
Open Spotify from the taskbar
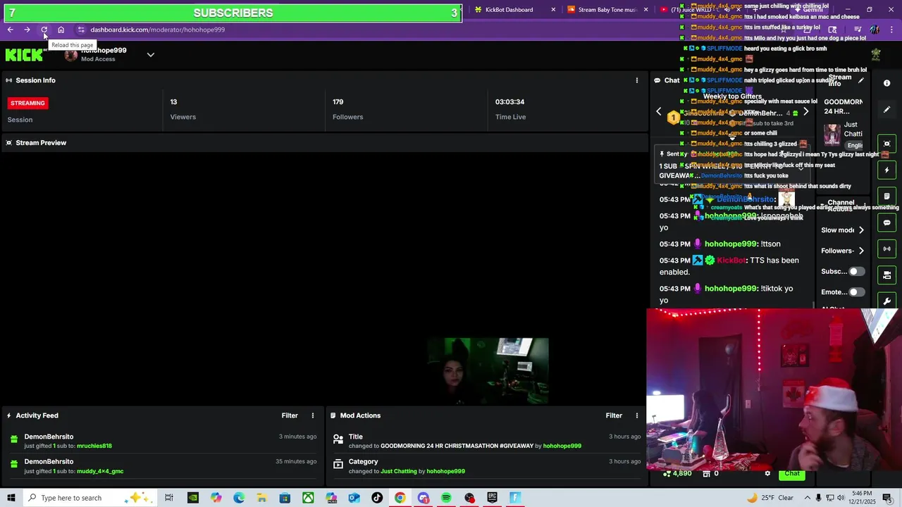pyautogui.click(x=446, y=498)
